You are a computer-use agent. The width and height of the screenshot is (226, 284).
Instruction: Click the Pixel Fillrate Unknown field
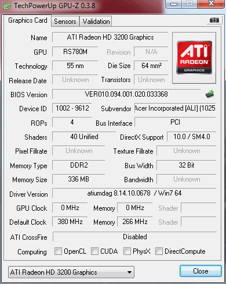(x=79, y=151)
